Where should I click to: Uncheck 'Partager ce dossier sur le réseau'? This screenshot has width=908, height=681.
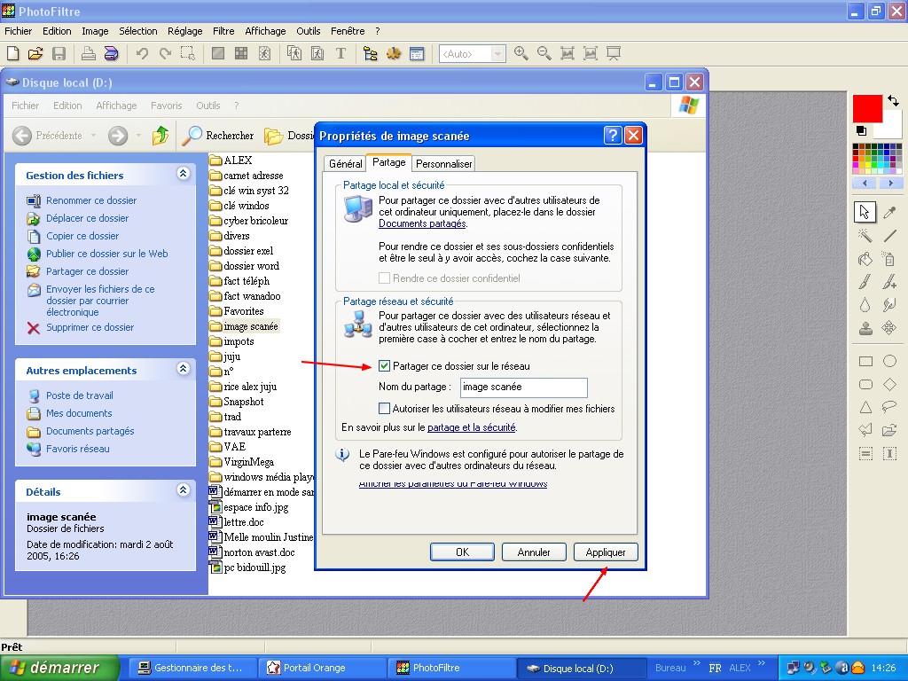point(384,366)
